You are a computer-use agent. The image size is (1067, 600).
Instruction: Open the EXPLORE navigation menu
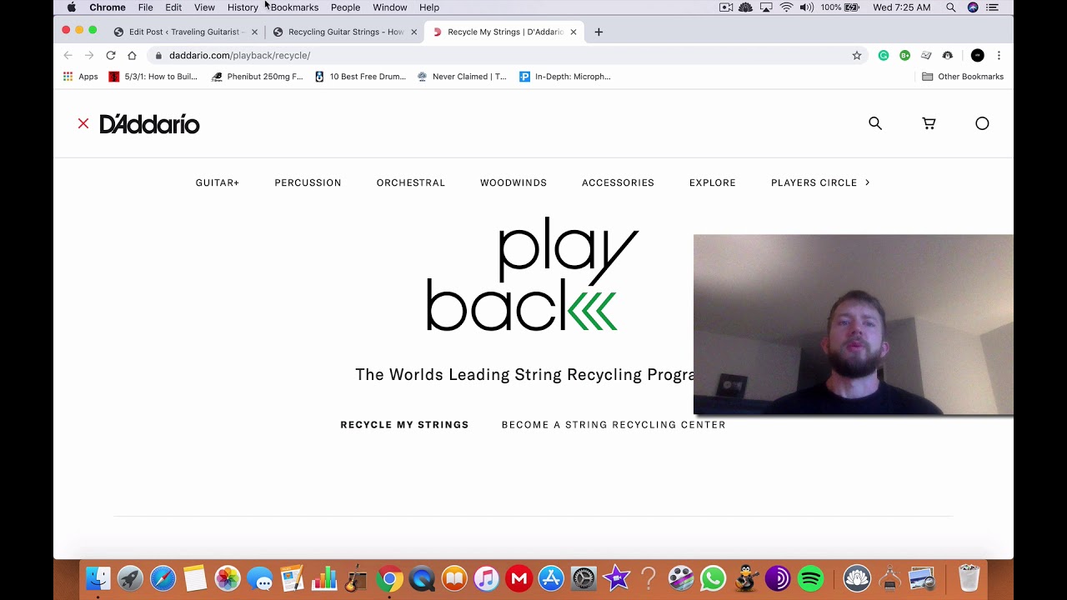pos(713,182)
